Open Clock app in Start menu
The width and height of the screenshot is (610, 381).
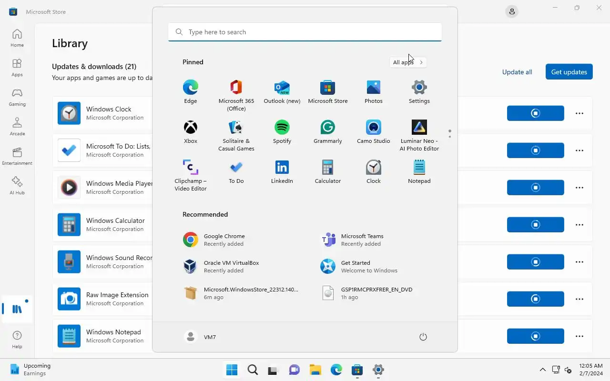coord(374,172)
